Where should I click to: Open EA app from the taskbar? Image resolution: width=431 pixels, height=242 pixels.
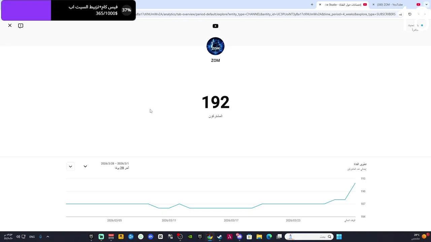pos(151,237)
